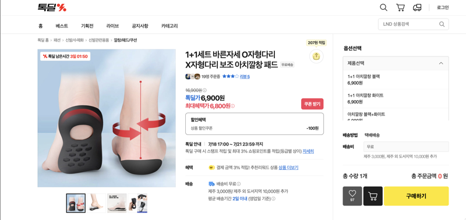
Task: Click the 자세히 details link
Action: [x=308, y=151]
